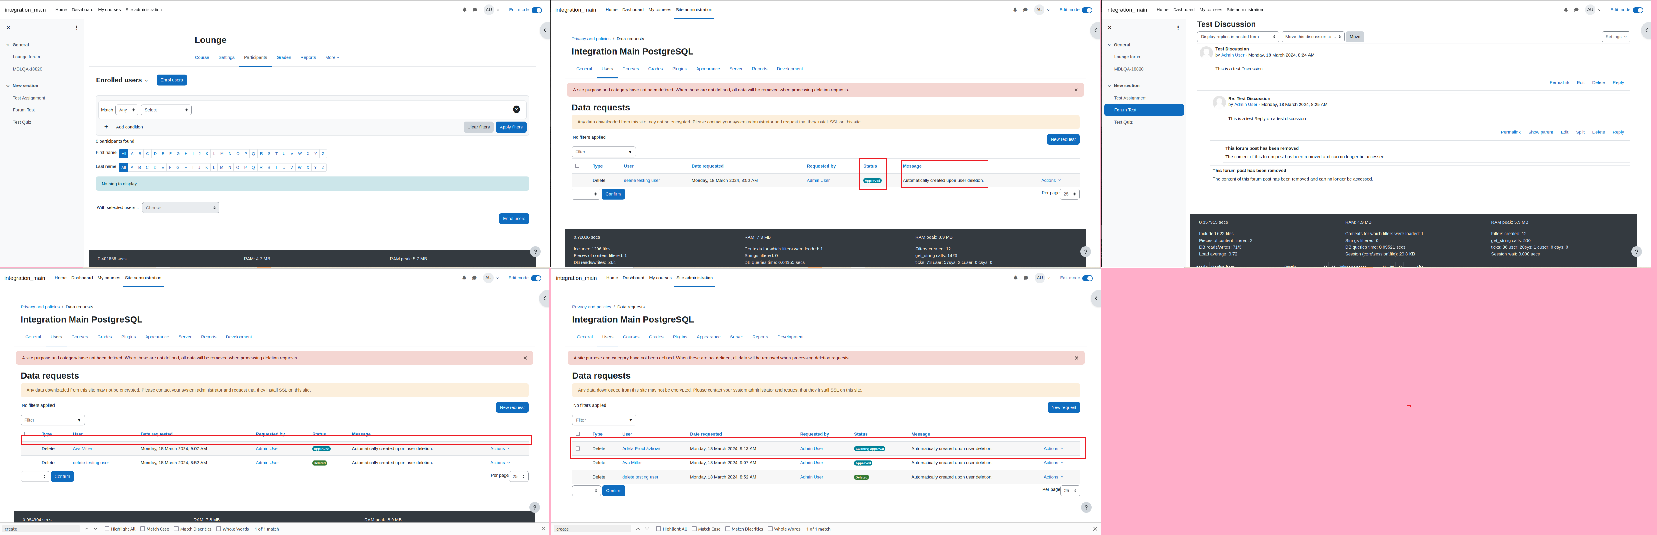
Task: Click the Move button on Test Discussion
Action: [1355, 37]
